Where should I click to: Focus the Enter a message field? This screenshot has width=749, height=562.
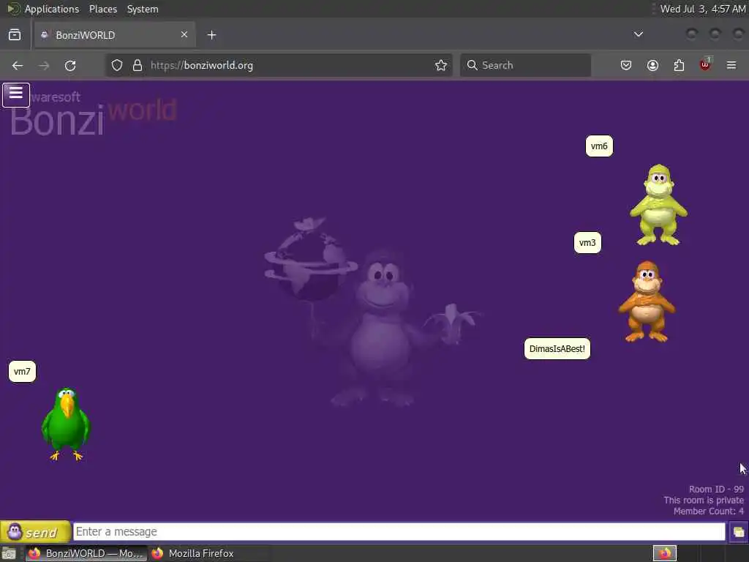399,531
